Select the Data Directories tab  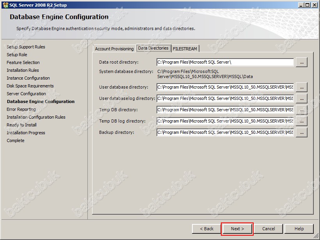point(153,48)
